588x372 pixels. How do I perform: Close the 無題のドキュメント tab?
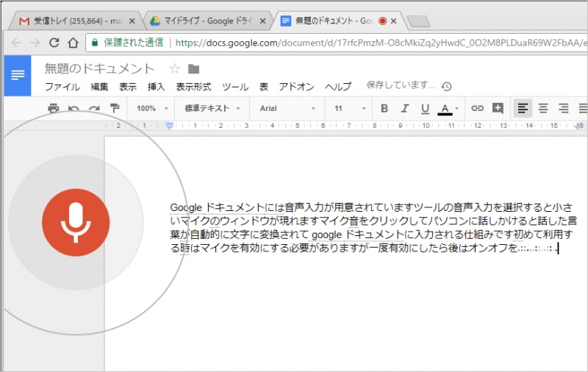coord(393,21)
